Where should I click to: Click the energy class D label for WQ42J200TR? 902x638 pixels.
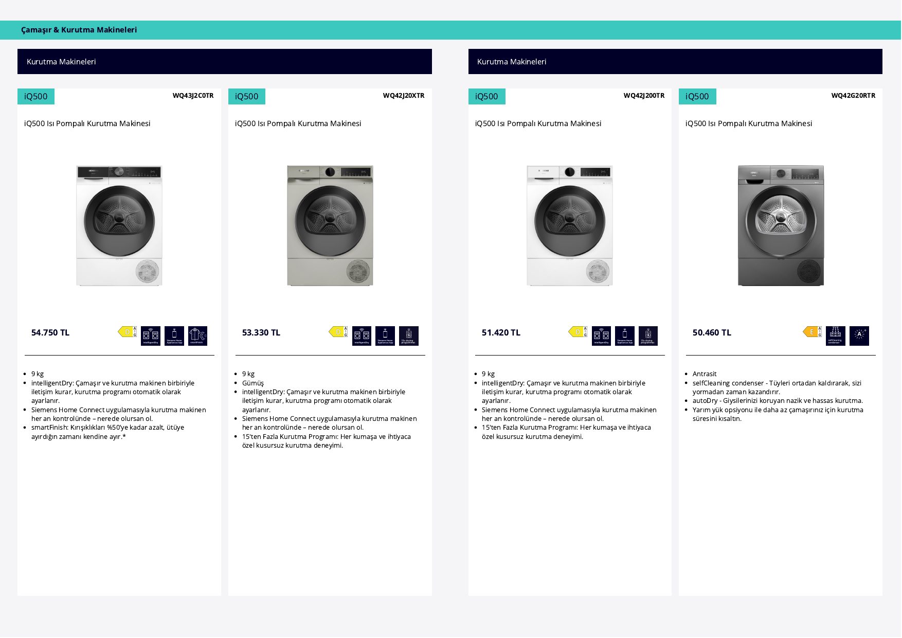578,332
